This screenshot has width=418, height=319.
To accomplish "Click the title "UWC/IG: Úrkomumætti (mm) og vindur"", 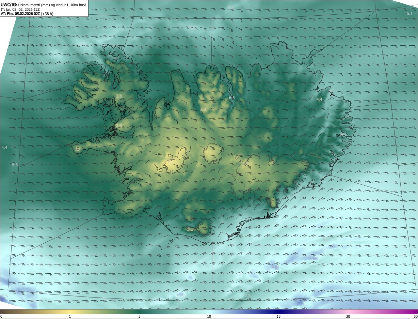I will [x=43, y=5].
